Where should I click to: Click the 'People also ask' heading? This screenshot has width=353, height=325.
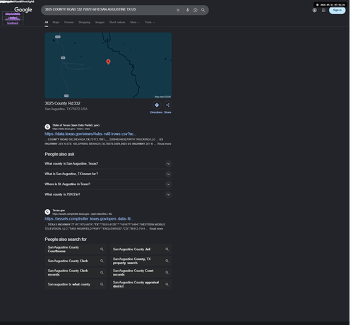coord(59,154)
